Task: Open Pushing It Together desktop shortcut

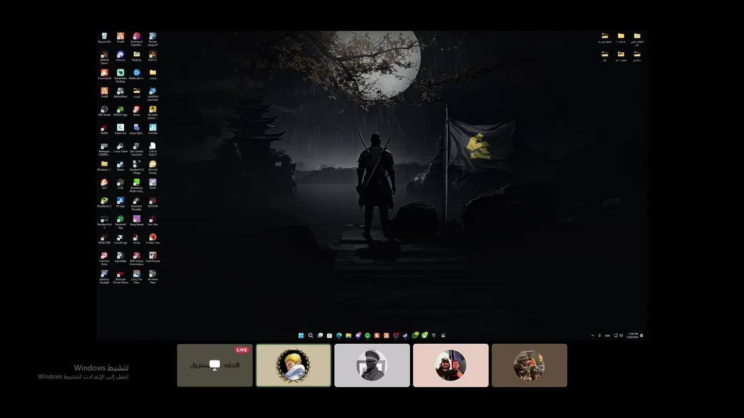Action: point(137,39)
